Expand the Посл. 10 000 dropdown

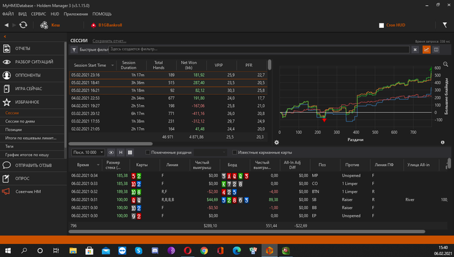[88, 152]
